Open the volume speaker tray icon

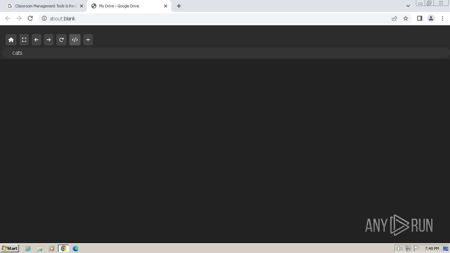(x=399, y=248)
